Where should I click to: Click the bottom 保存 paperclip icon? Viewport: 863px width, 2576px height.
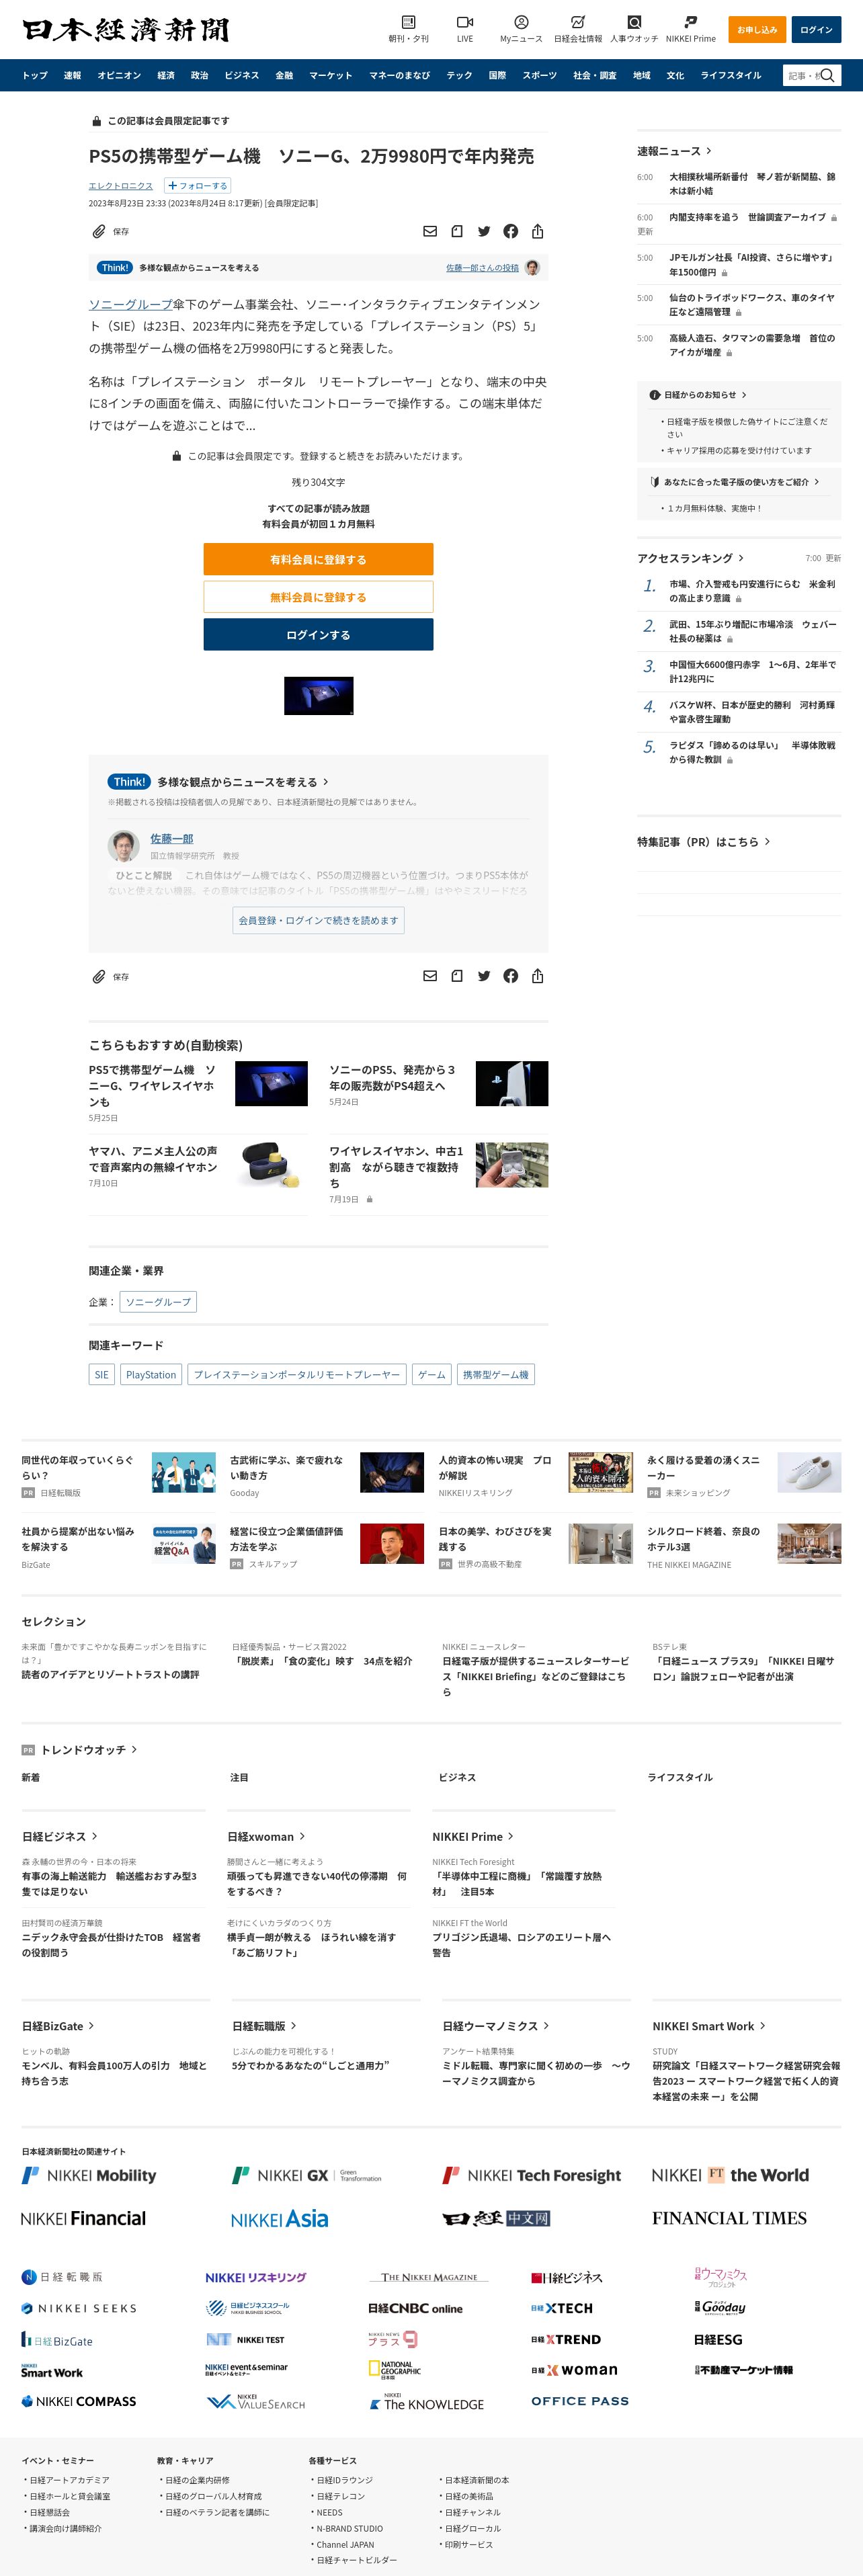[99, 976]
